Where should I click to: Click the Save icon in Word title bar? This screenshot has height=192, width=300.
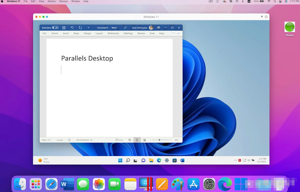tap(64, 28)
